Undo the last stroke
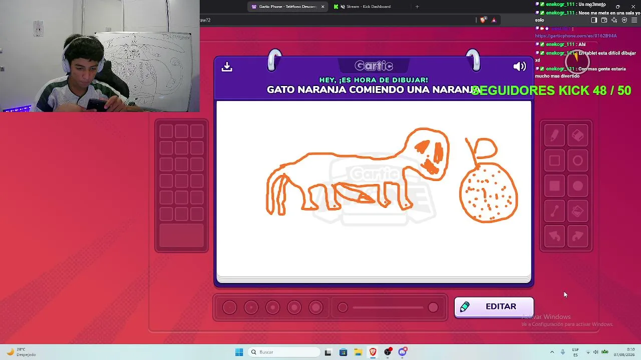The image size is (641, 360). point(554,236)
